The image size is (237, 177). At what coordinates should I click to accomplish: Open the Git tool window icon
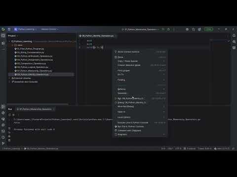pyautogui.click(x=3, y=143)
